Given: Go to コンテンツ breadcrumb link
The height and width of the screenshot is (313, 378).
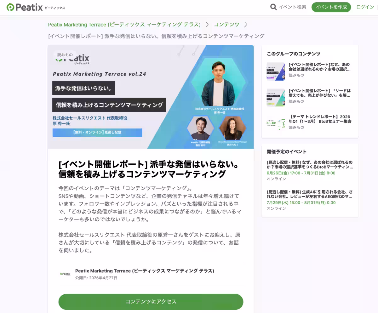Looking at the screenshot, I should (226, 24).
